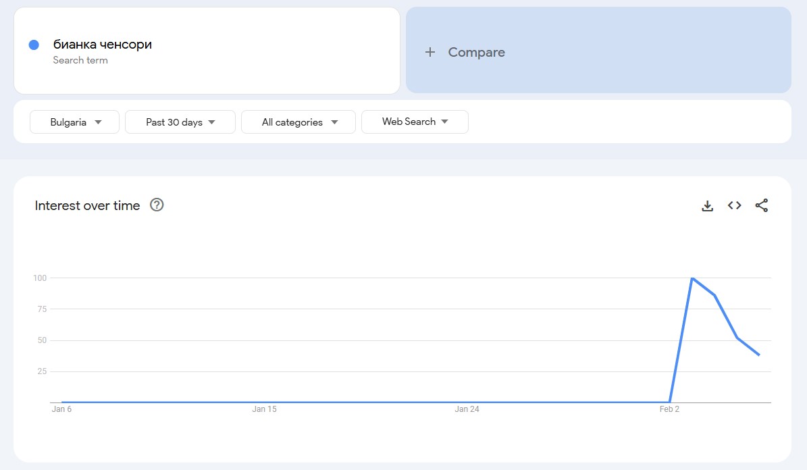Click the blue search term marker dot
Image resolution: width=807 pixels, height=470 pixels.
point(34,44)
